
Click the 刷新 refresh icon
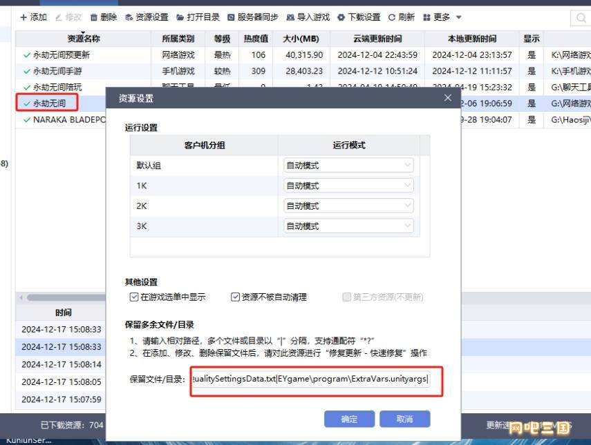392,17
